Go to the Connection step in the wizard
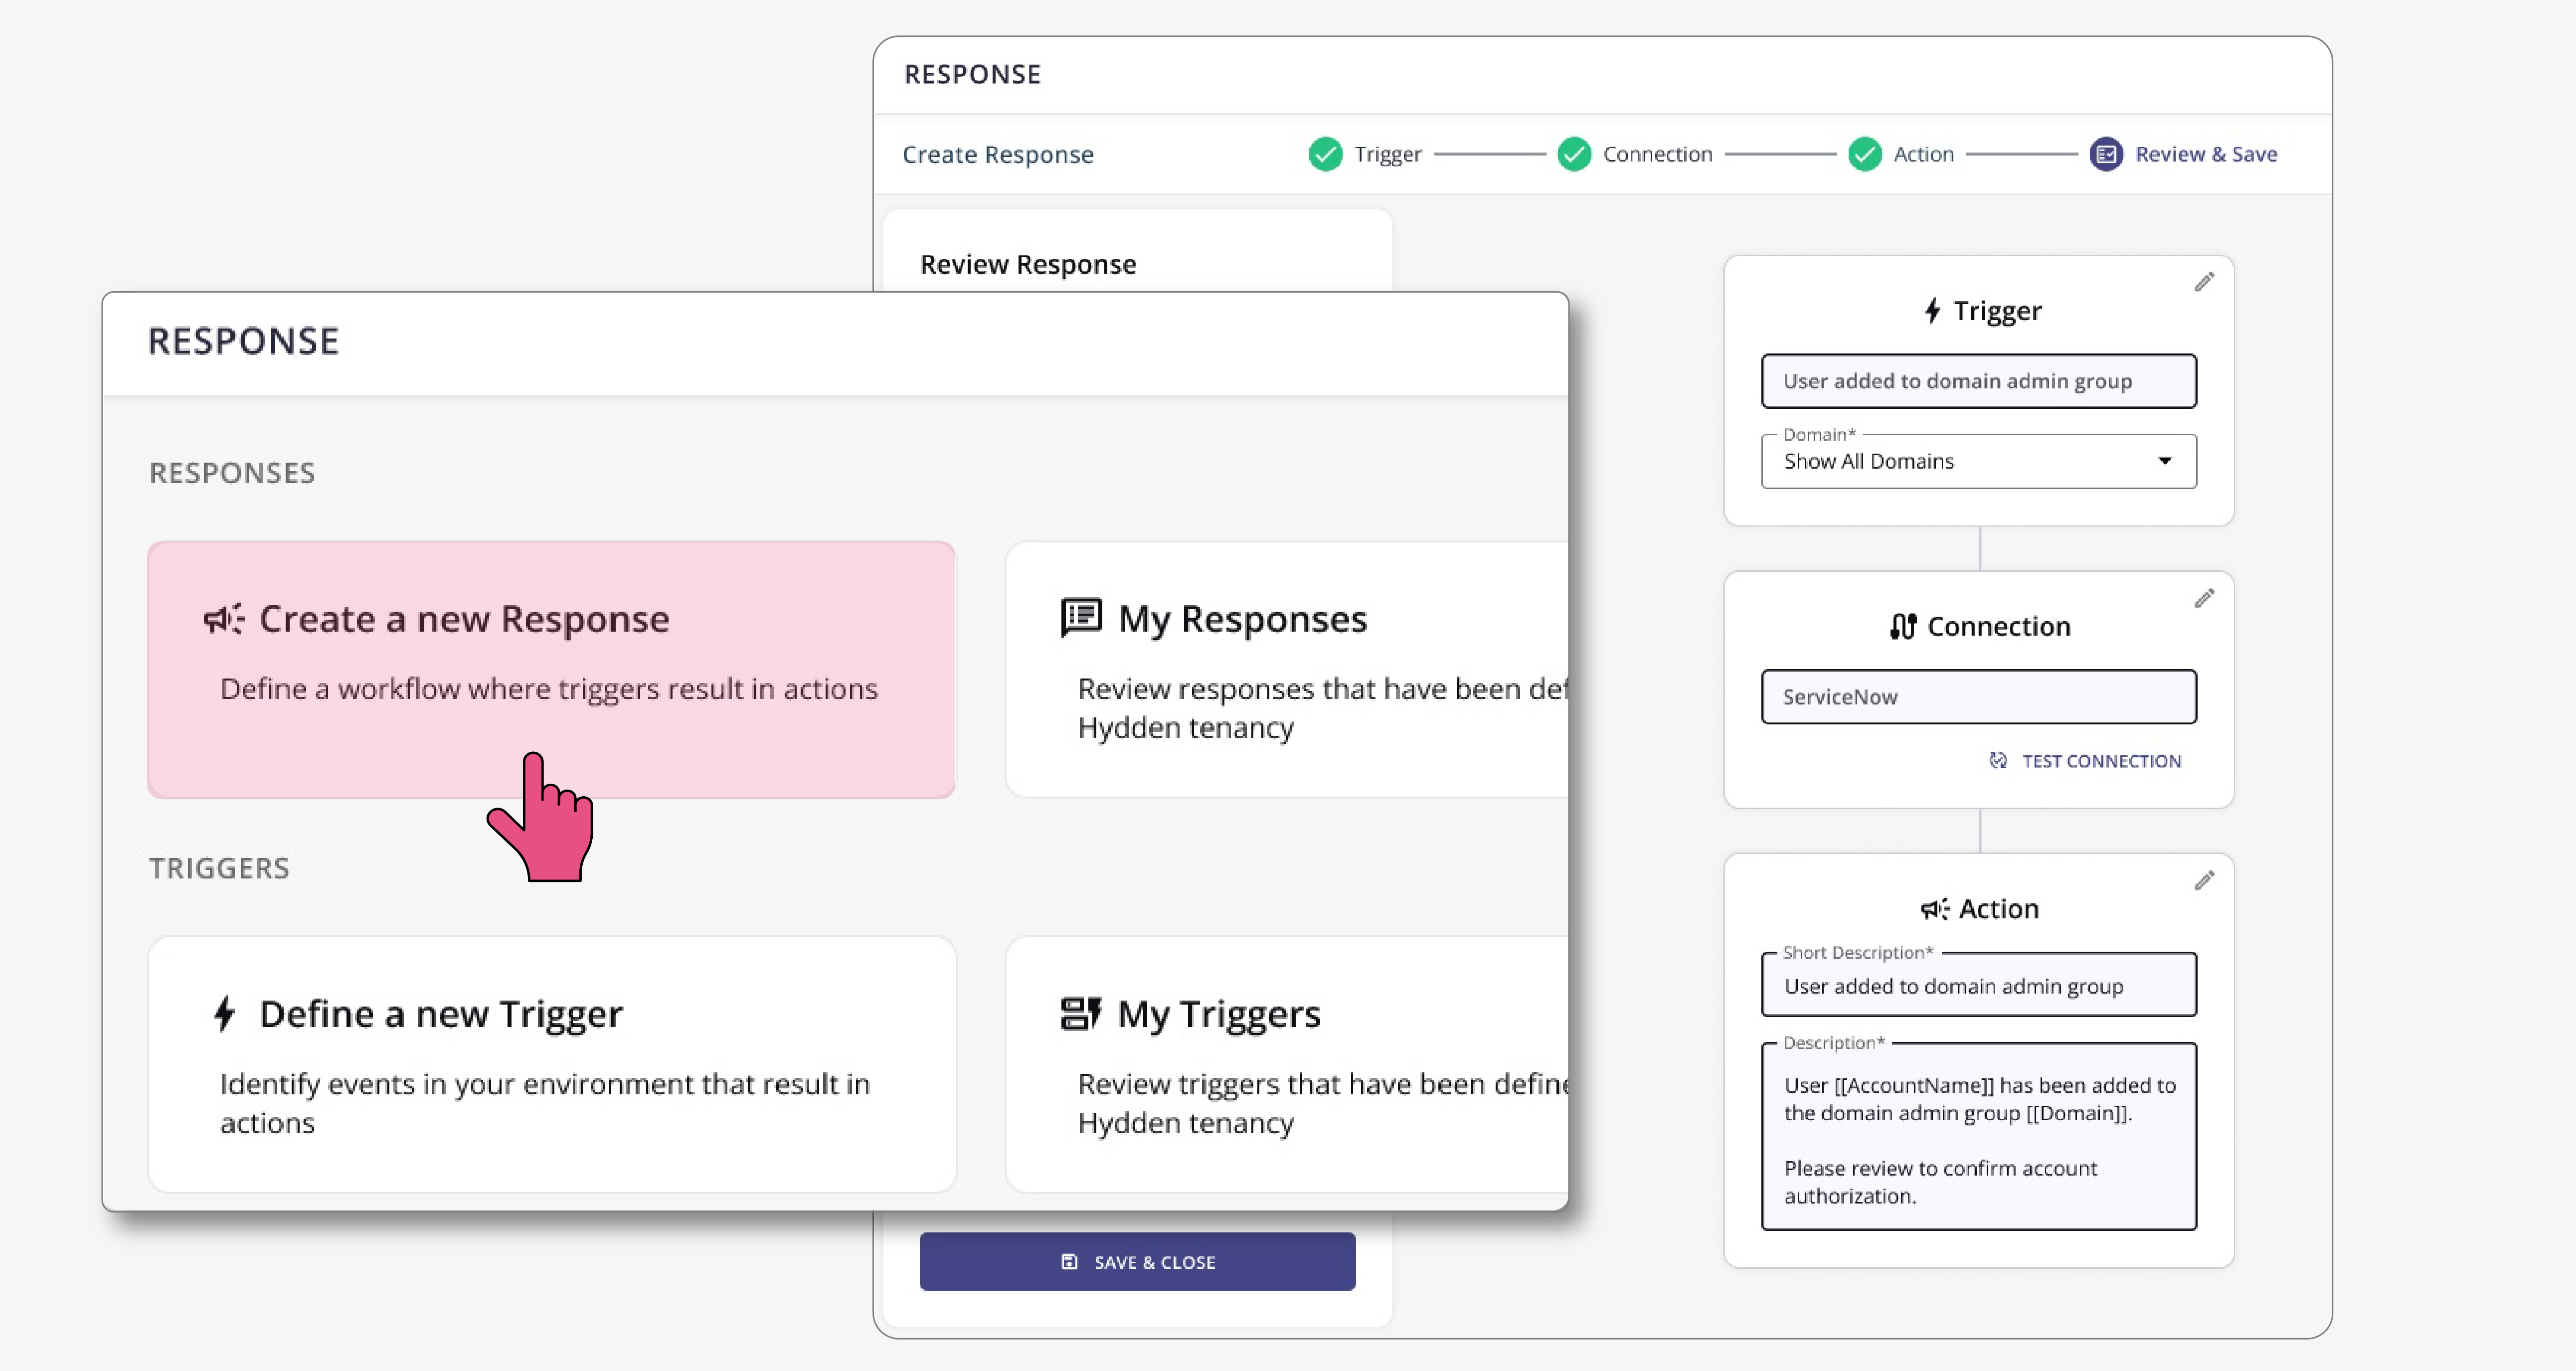 coord(1656,154)
